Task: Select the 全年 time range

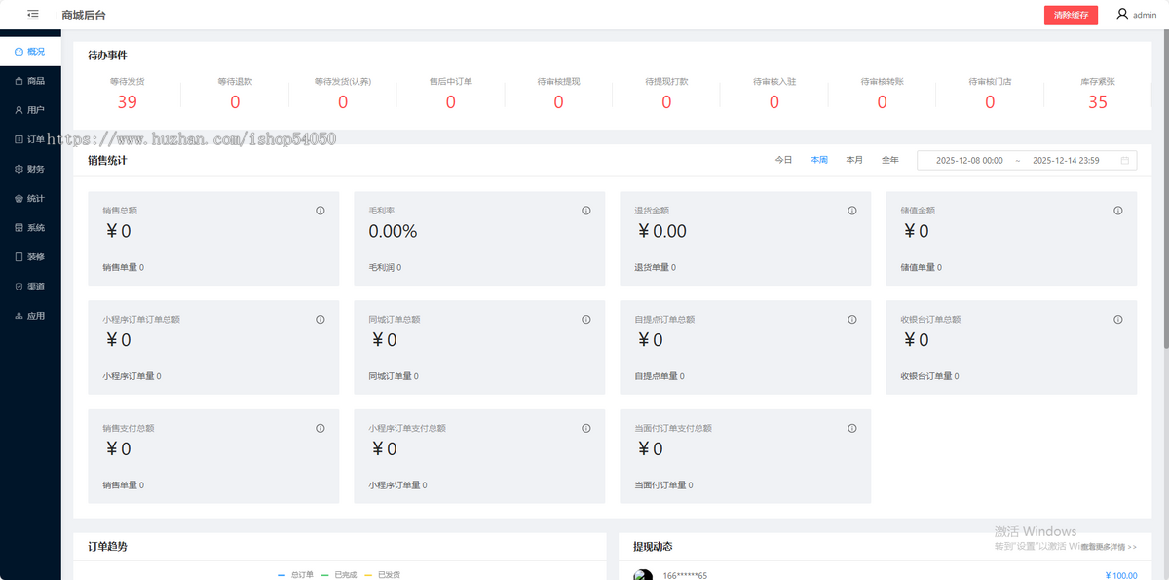Action: [x=889, y=160]
